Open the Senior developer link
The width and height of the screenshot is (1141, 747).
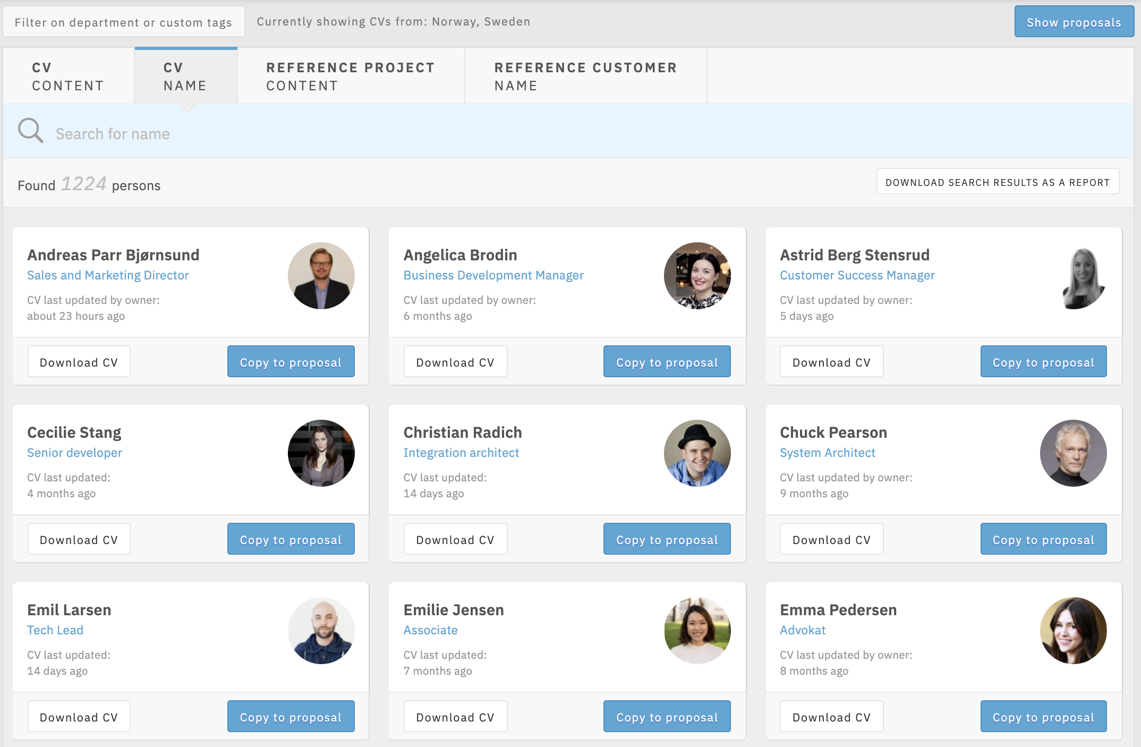point(75,453)
